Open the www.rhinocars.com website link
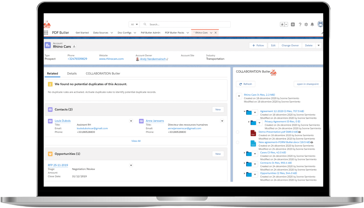Image resolution: width=364 pixels, height=208 pixels. click(111, 59)
